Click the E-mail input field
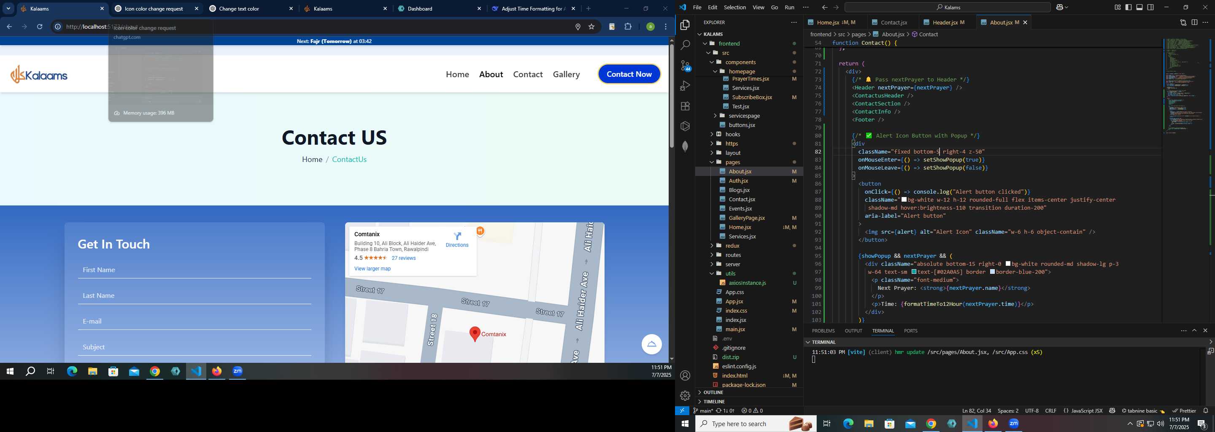Screen dimensions: 1215x432 pyautogui.click(x=194, y=321)
